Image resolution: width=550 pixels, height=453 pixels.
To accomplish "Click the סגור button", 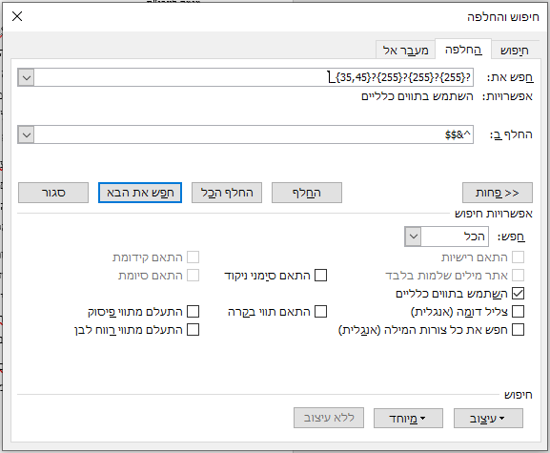I will point(53,193).
